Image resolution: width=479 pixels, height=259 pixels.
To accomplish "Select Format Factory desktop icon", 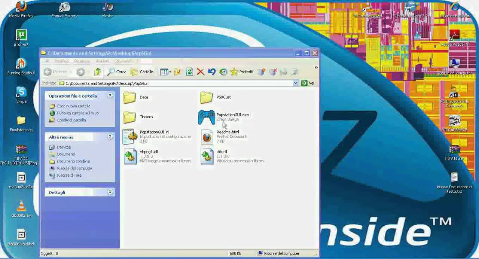I will pos(64,10).
